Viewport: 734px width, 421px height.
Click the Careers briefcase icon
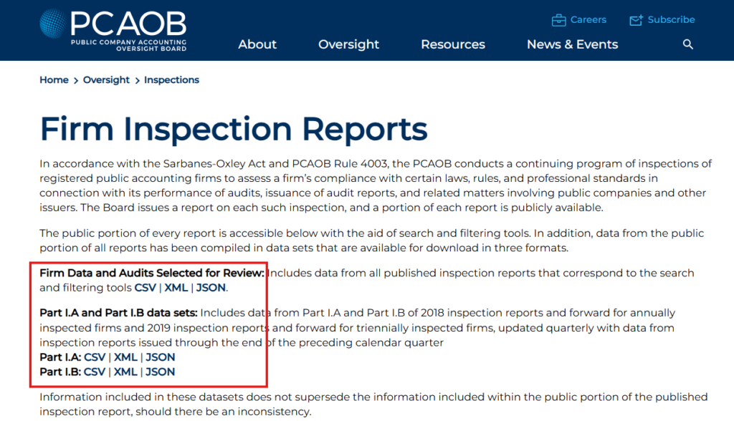pos(558,20)
